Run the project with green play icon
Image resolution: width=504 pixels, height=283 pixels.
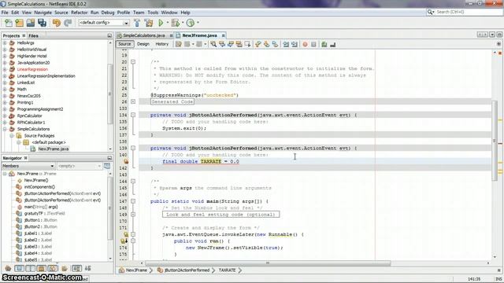coord(161,23)
